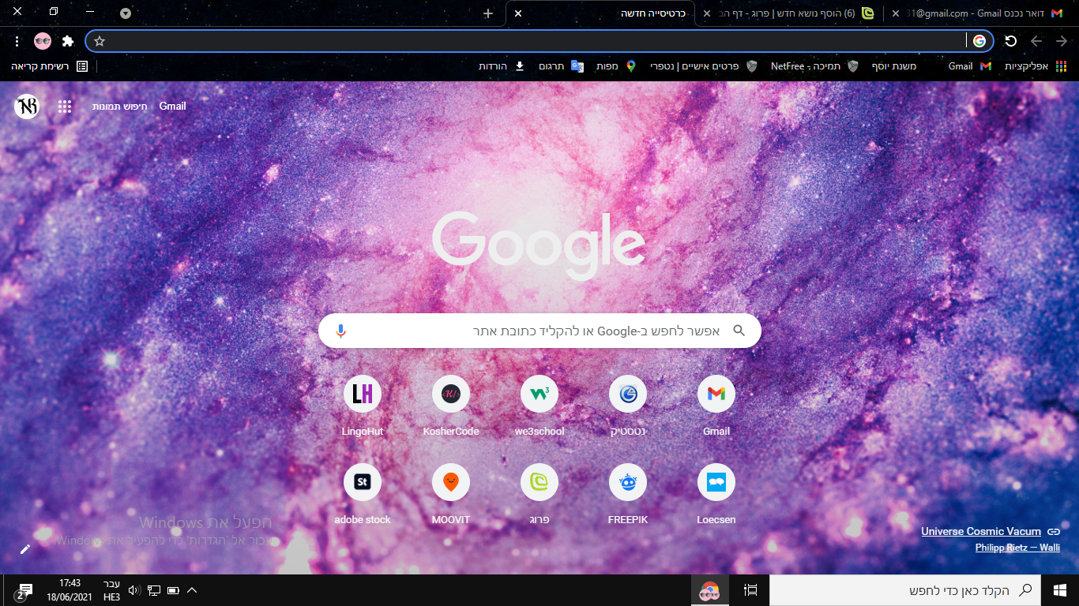Open the Gmail shortcut tile
The image size is (1079, 606).
(x=716, y=406)
